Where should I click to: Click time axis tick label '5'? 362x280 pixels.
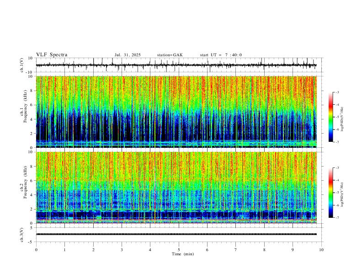(179, 250)
